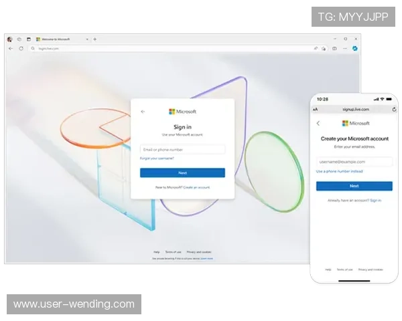Viewport: 402px width, 321px height.
Task: Open a new browser tab with plus icon
Action: point(94,39)
